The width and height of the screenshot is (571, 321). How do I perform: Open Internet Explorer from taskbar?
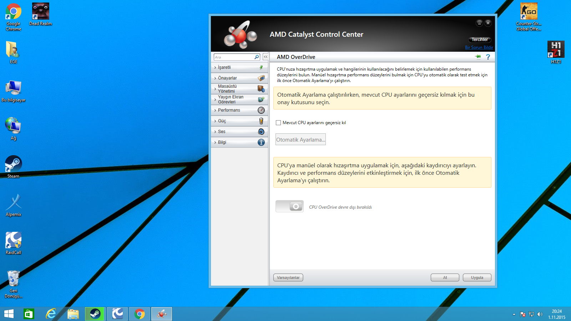51,314
